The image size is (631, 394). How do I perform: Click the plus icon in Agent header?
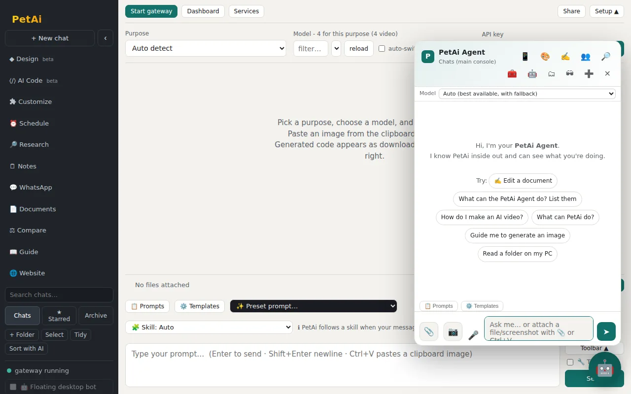[589, 73]
